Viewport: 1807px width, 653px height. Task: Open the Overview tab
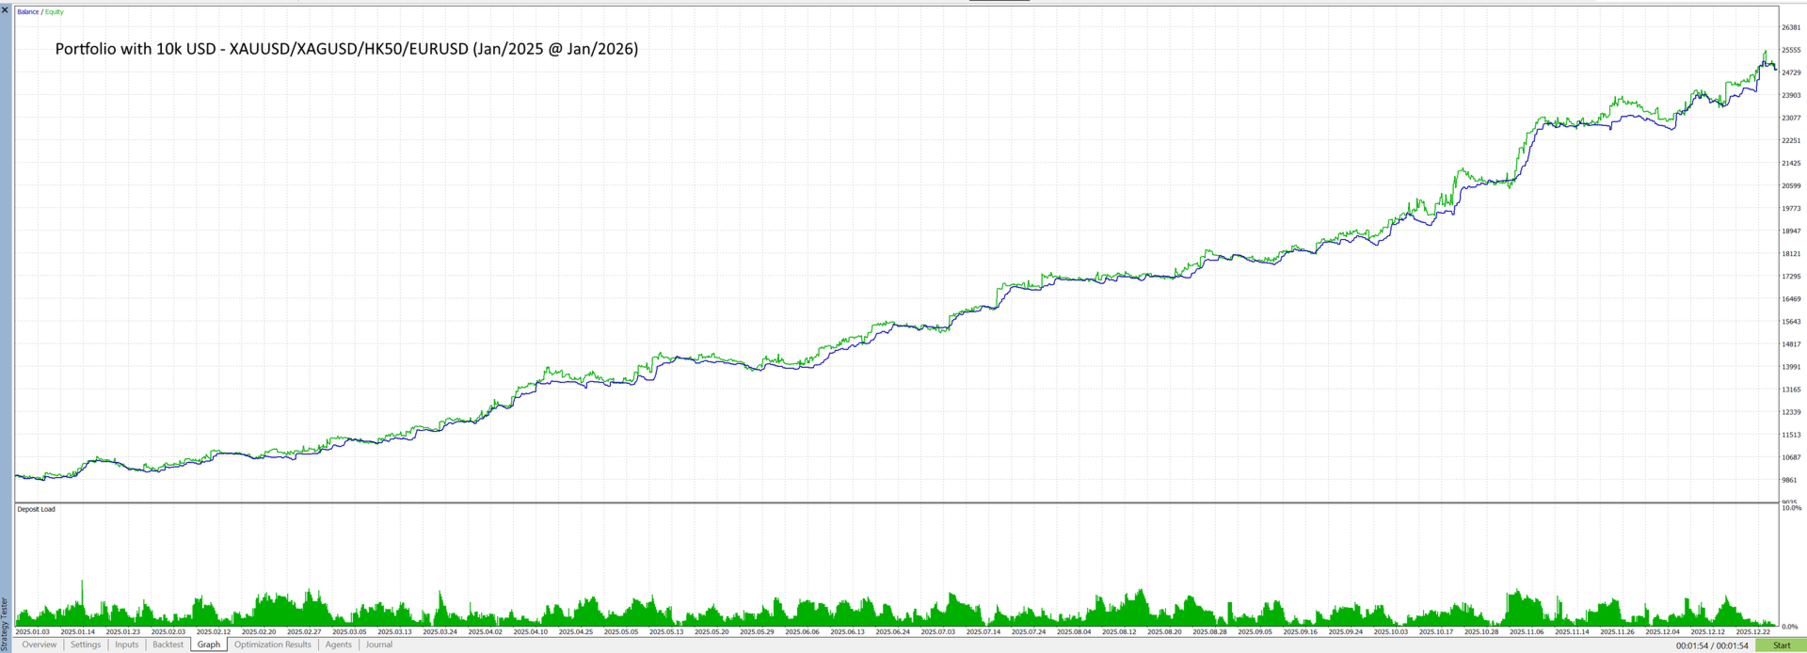click(x=39, y=645)
